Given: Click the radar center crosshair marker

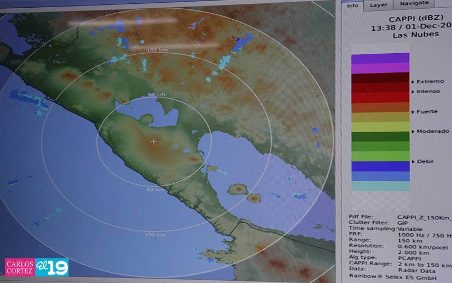Looking at the screenshot, I should [153, 141].
